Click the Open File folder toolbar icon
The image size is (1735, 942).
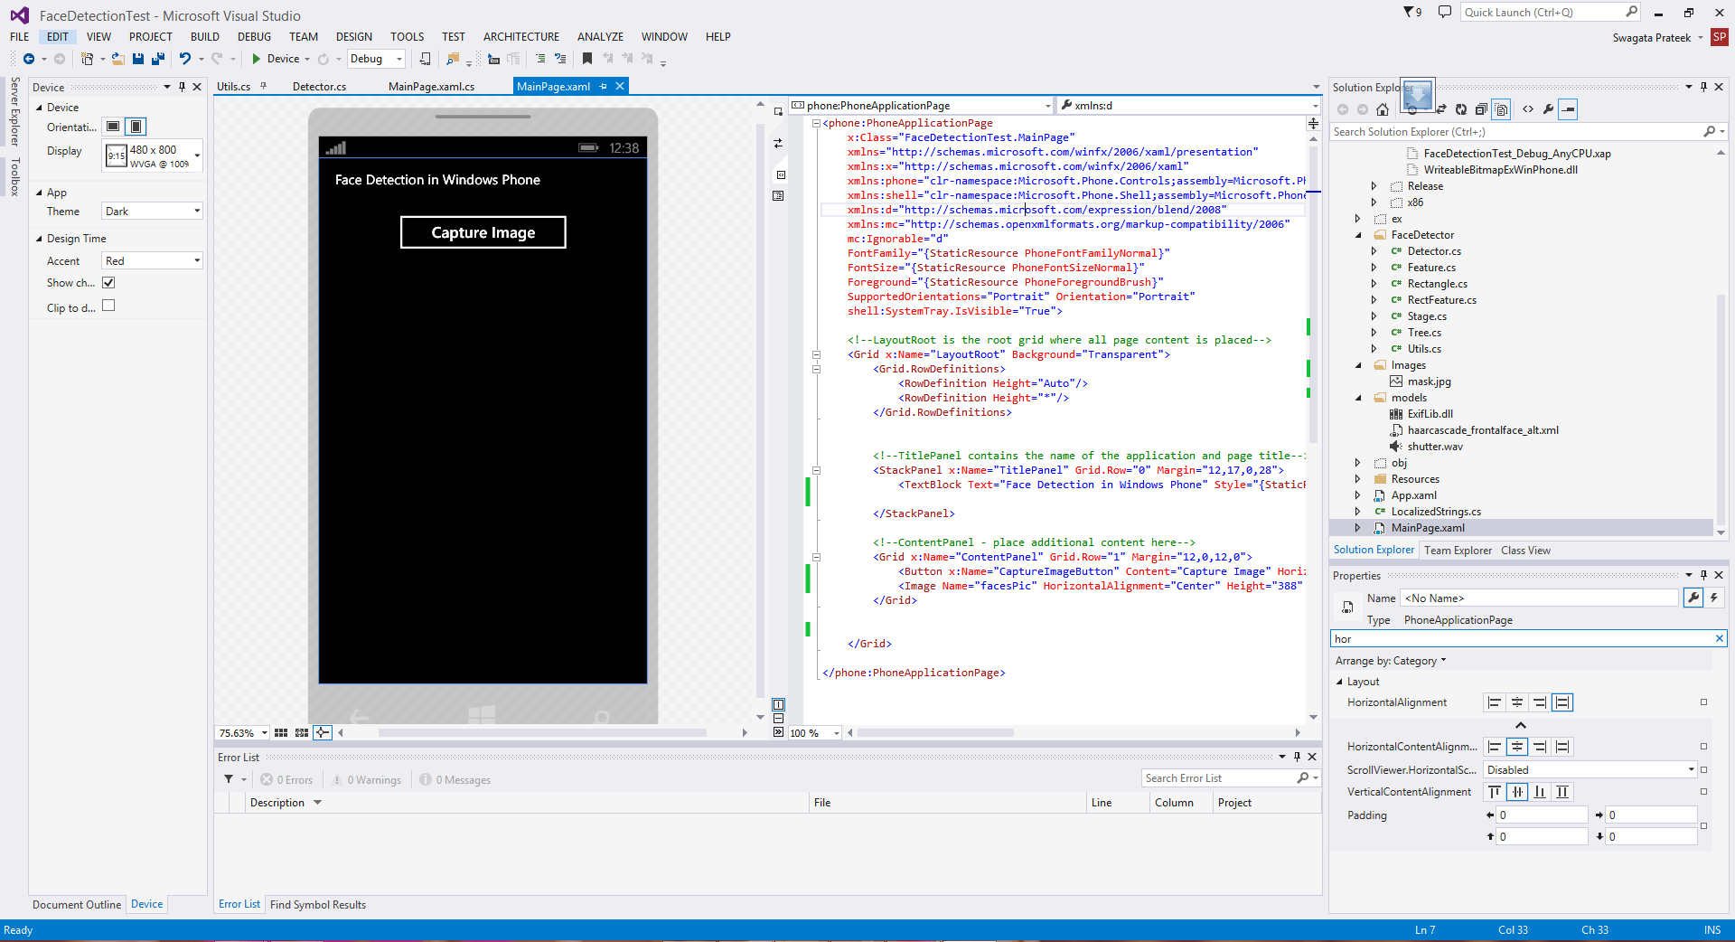coord(118,59)
